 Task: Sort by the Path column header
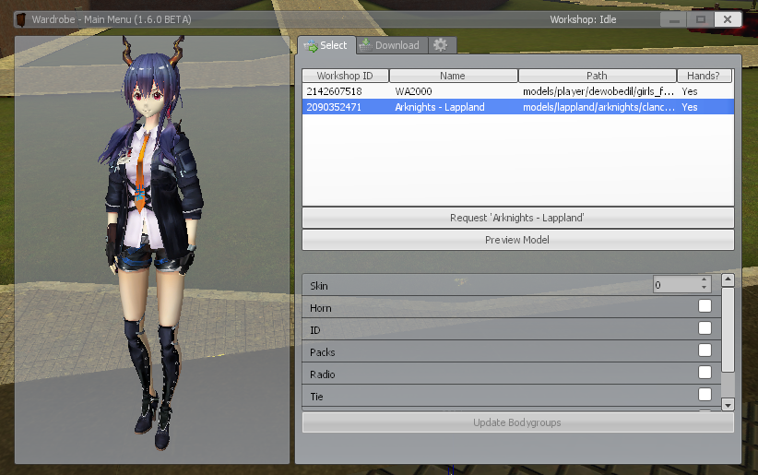(597, 76)
